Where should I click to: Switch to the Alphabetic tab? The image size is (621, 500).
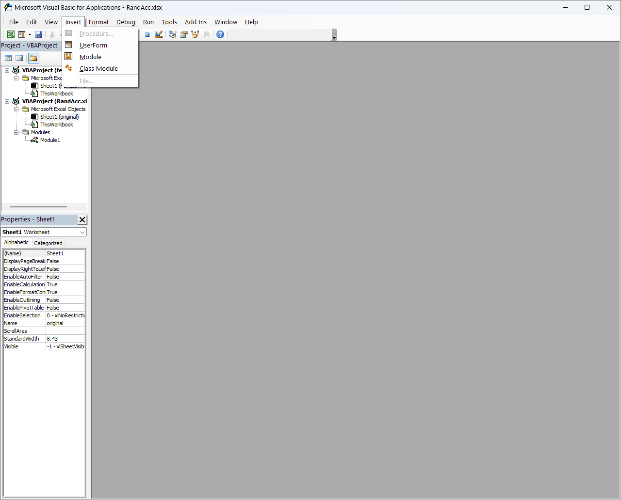coord(16,242)
